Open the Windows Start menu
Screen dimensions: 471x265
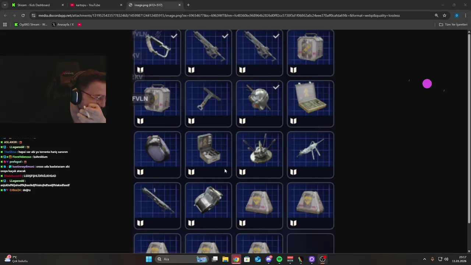coord(149,259)
